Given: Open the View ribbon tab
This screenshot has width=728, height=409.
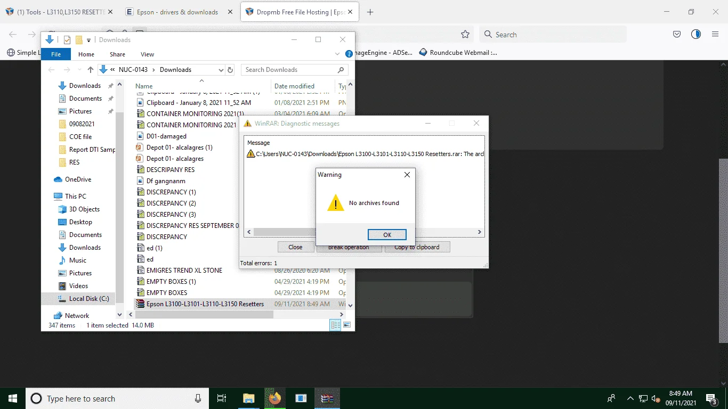Looking at the screenshot, I should coord(147,54).
